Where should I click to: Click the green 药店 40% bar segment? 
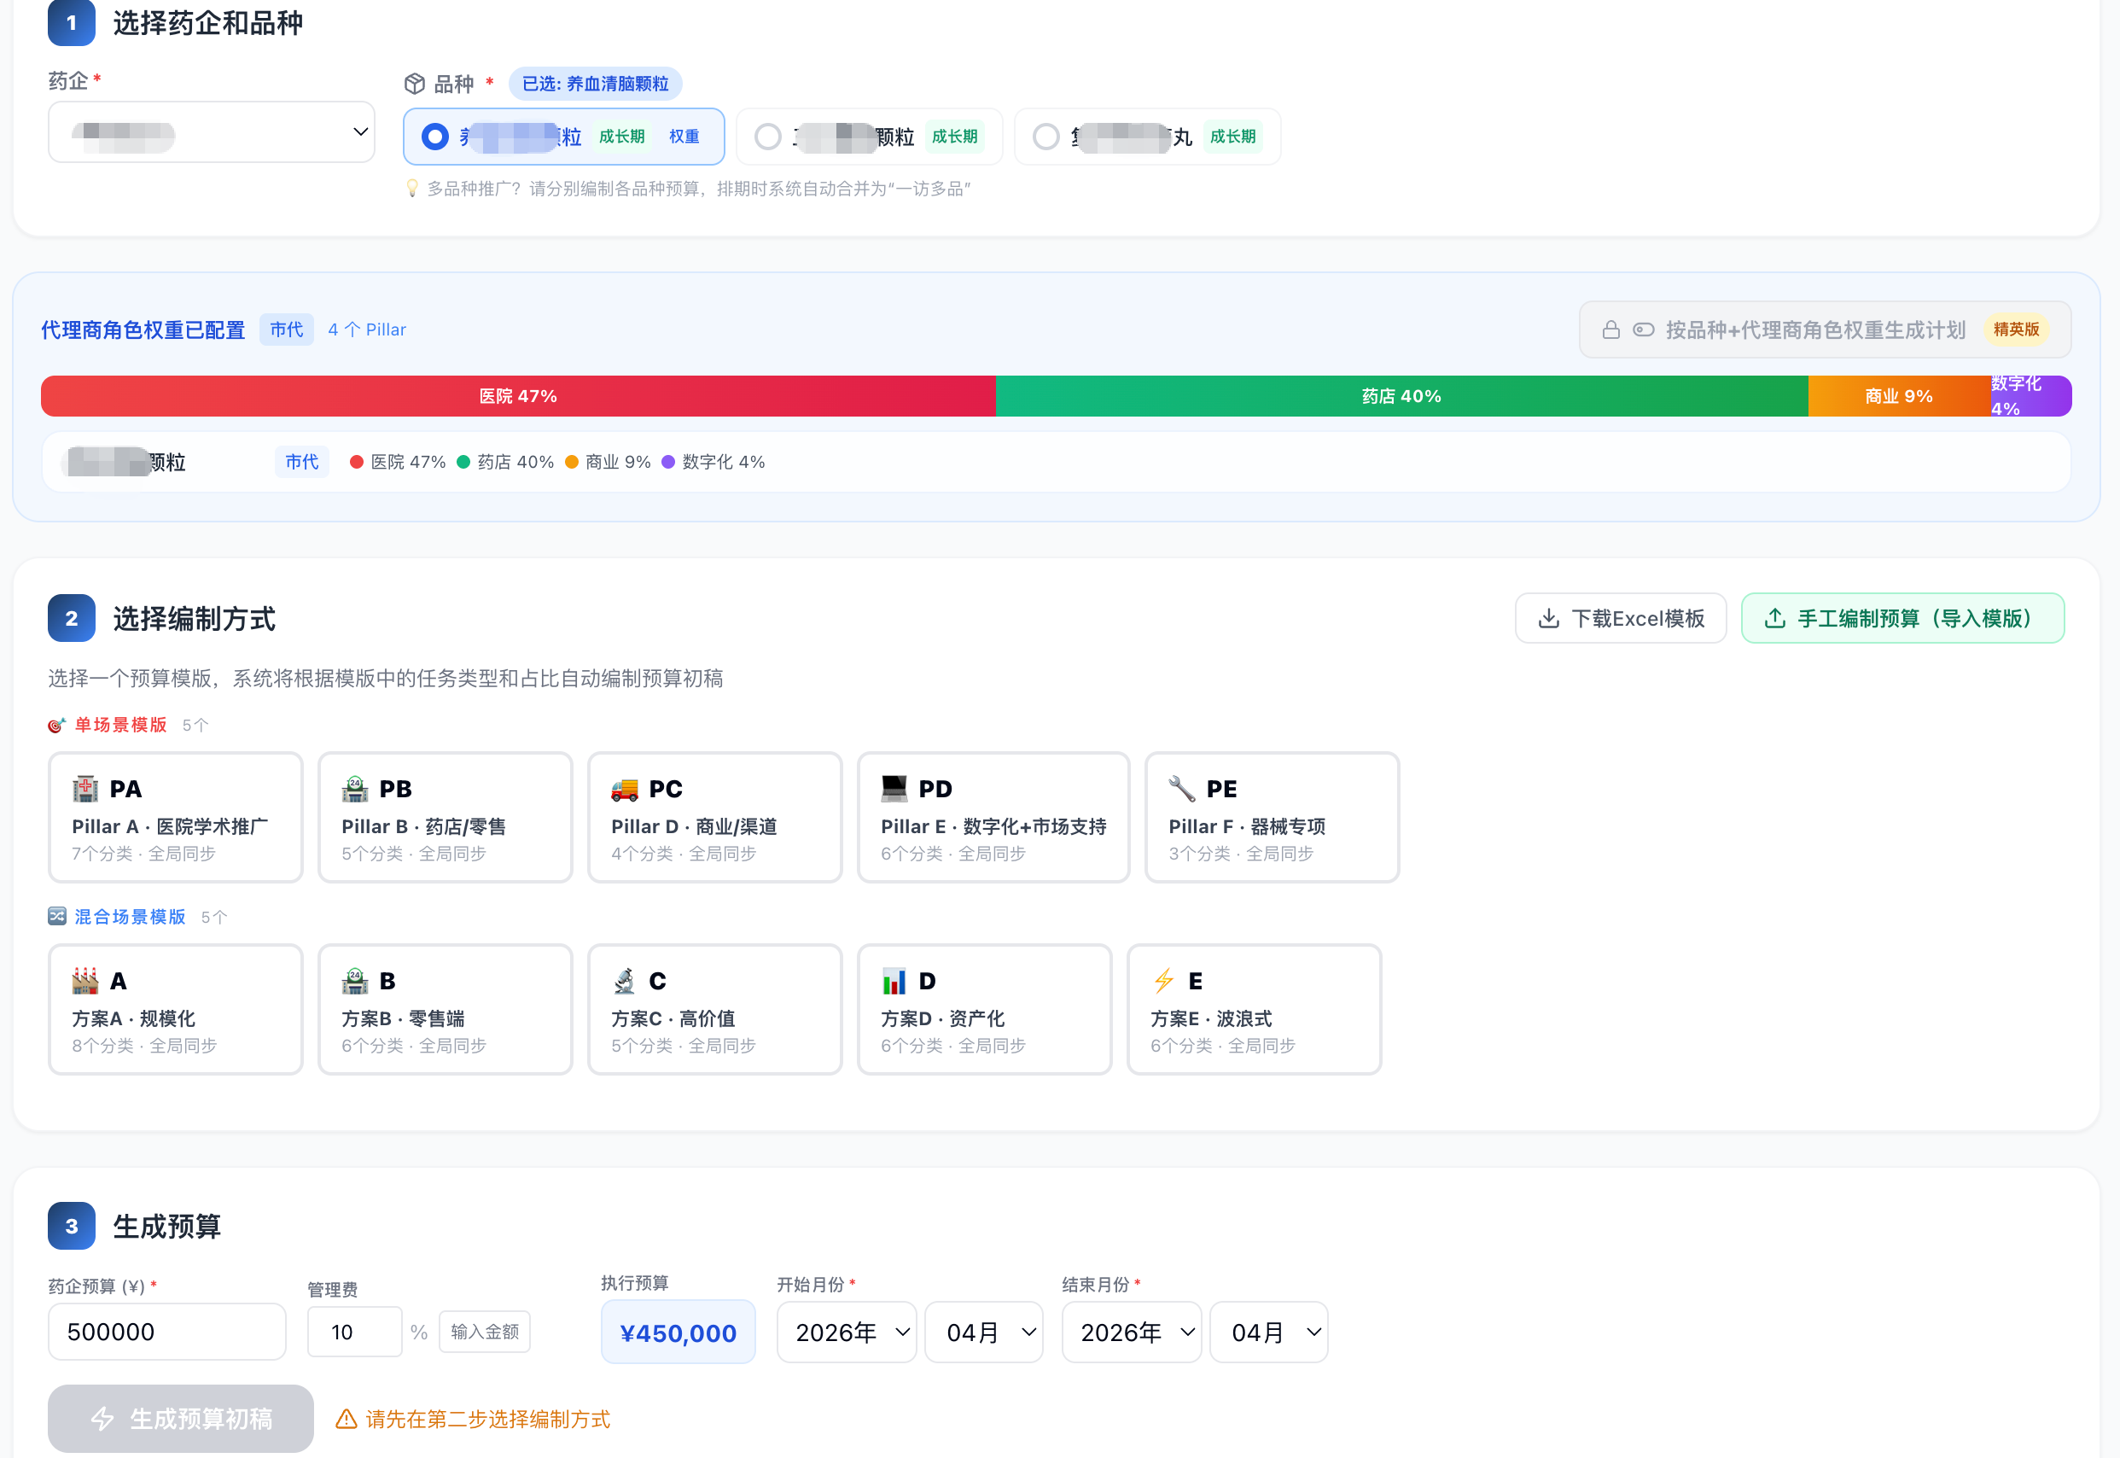[1401, 395]
